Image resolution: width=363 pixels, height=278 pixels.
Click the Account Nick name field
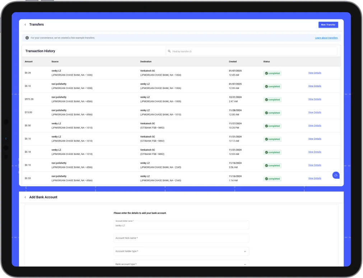181,238
